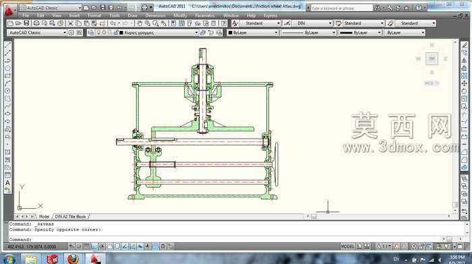Open the annotation scale 1:1 dropdown
This screenshot has width=472, height=264.
coord(385,246)
